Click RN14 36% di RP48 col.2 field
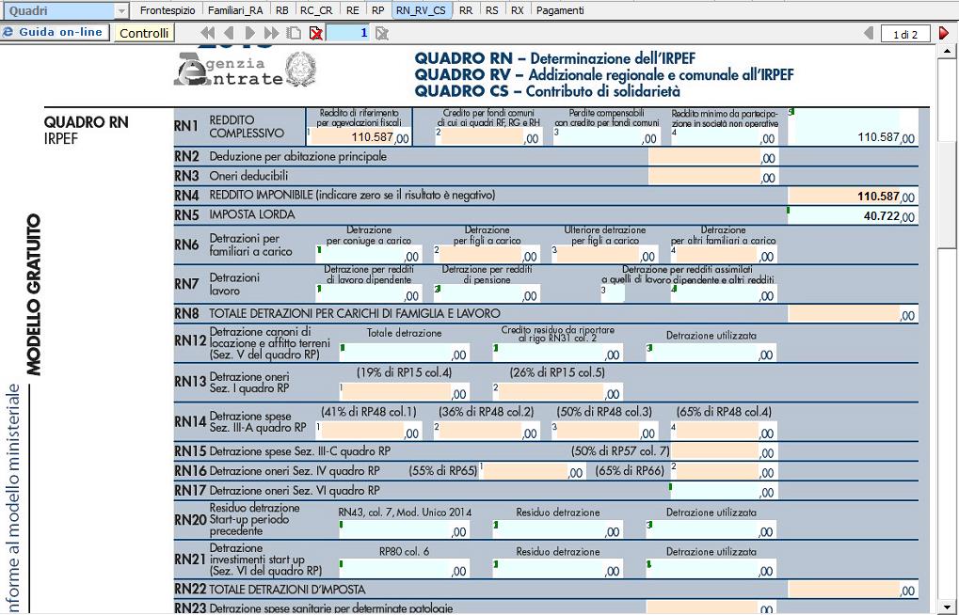This screenshot has height=615, width=959. (x=487, y=432)
